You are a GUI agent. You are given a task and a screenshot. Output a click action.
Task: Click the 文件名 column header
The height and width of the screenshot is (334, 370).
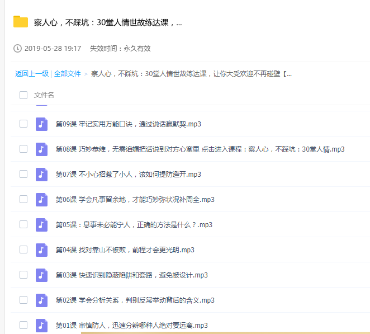click(x=44, y=95)
